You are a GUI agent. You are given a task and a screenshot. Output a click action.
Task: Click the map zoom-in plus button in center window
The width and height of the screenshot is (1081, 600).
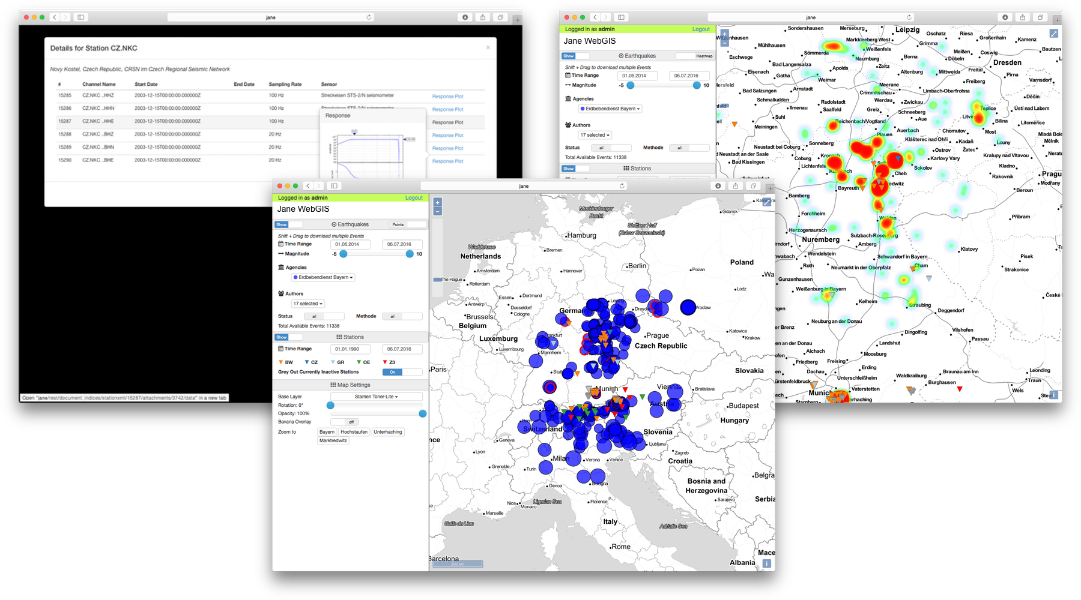(x=437, y=203)
